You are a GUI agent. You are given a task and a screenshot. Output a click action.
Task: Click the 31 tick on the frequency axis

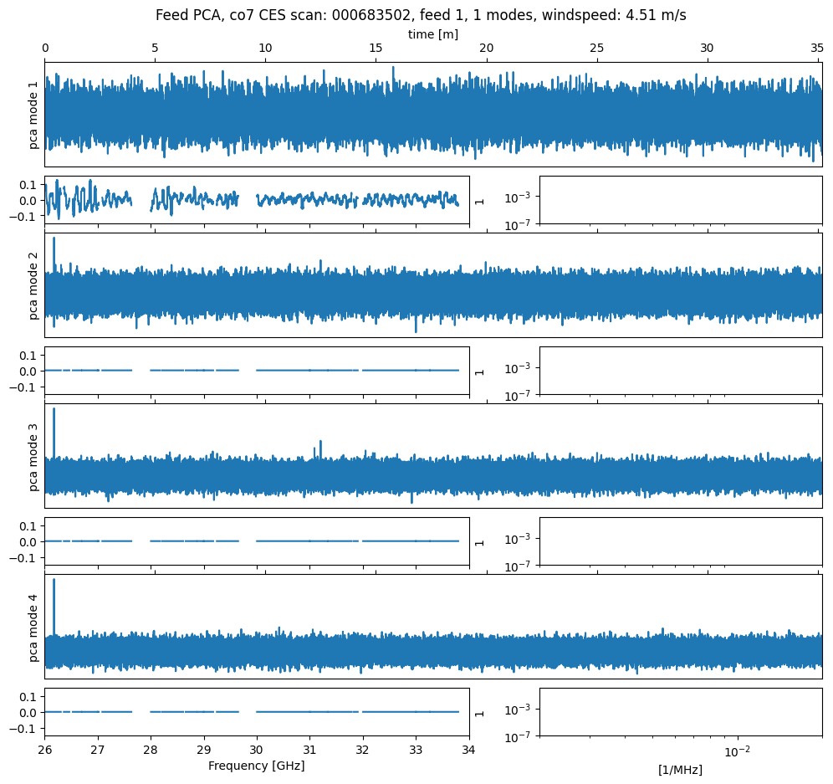pyautogui.click(x=310, y=749)
